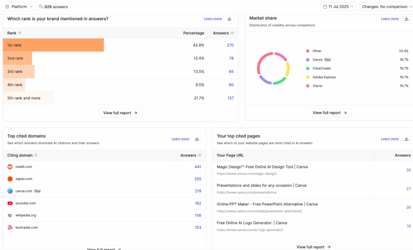Click the Adobe Express yellow legend dot
The height and width of the screenshot is (250, 413).
coord(308,77)
